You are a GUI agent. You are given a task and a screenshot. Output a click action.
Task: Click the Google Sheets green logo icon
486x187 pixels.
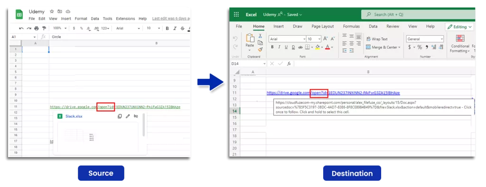[19, 14]
